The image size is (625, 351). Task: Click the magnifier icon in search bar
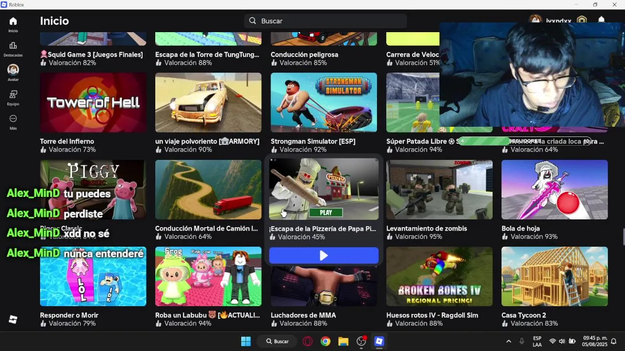pyautogui.click(x=252, y=21)
